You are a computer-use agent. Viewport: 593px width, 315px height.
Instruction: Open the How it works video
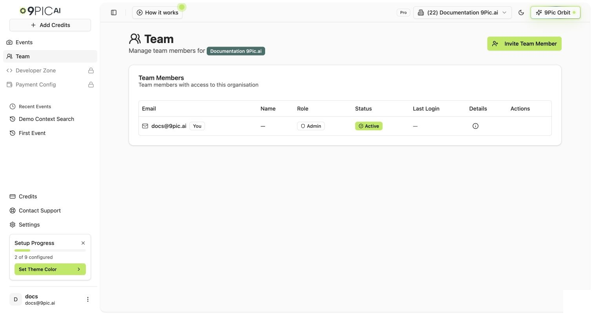pyautogui.click(x=157, y=13)
